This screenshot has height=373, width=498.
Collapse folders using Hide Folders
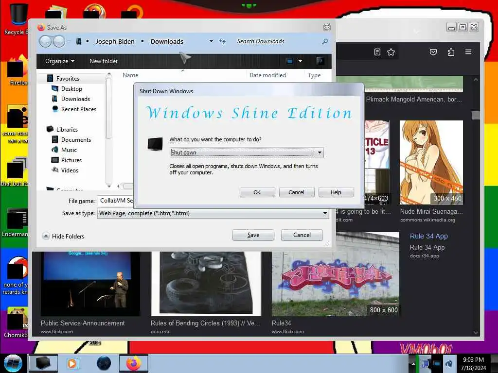tap(63, 237)
